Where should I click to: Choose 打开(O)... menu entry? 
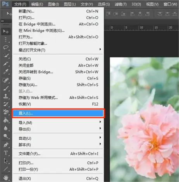(x=58, y=18)
